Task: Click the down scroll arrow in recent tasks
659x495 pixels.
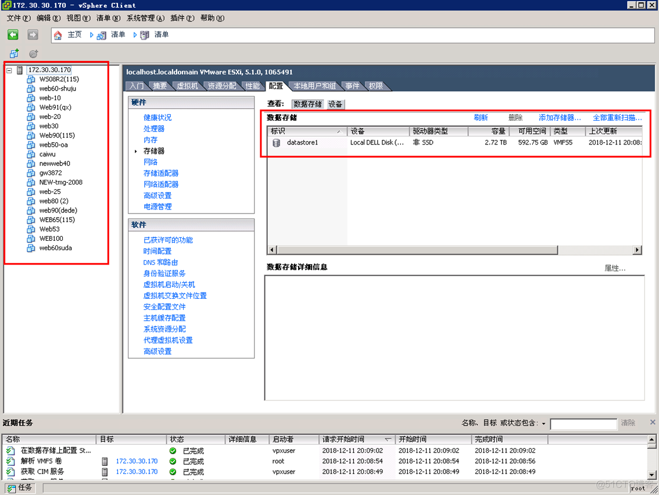Action: 651,475
